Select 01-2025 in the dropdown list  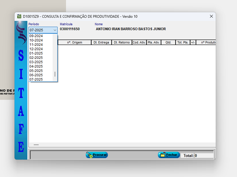pos(36,53)
